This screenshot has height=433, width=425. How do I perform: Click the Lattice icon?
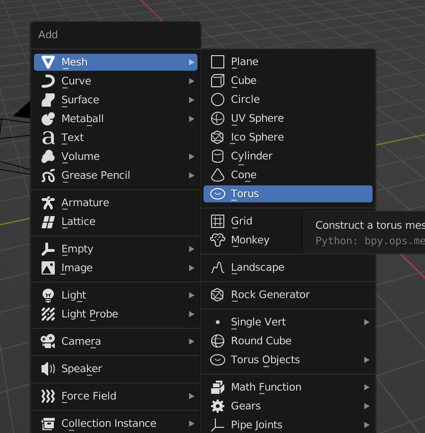click(48, 222)
